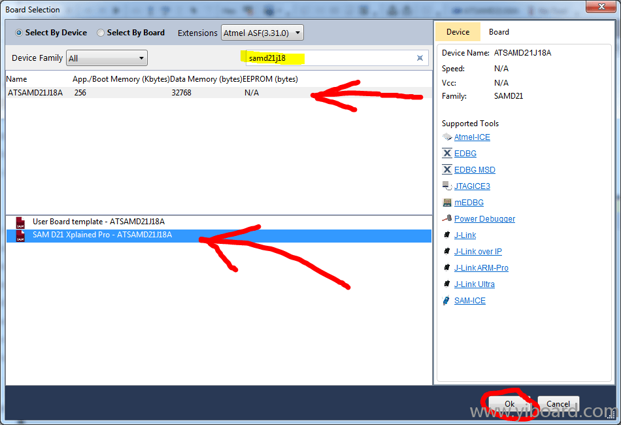Sort by the Name column header

tap(16, 79)
